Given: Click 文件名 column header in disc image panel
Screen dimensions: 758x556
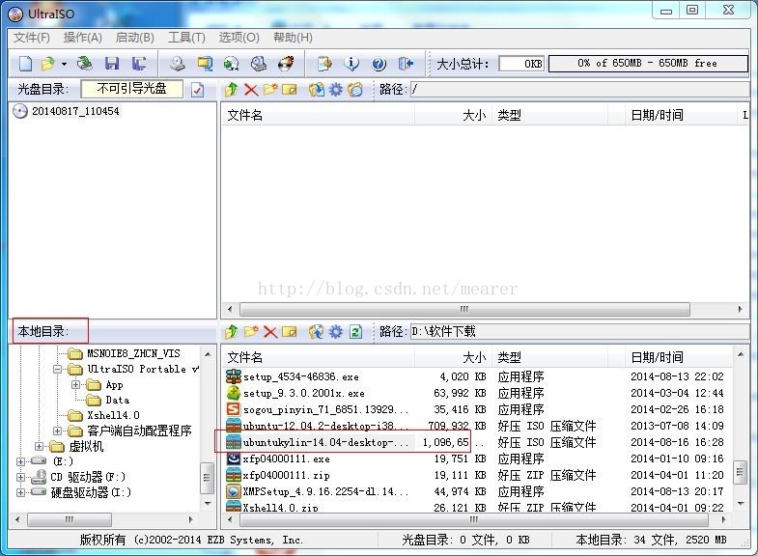Looking at the screenshot, I should point(318,115).
